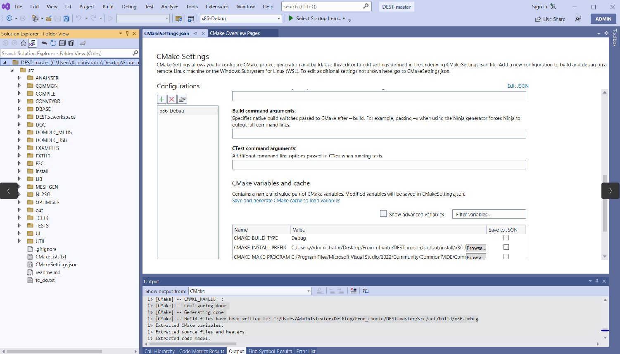Image resolution: width=620 pixels, height=354 pixels.
Task: Click Save and generate CMake cache link
Action: (x=286, y=201)
